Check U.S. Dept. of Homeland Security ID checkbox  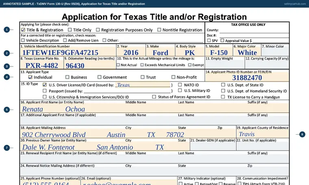(223, 90)
